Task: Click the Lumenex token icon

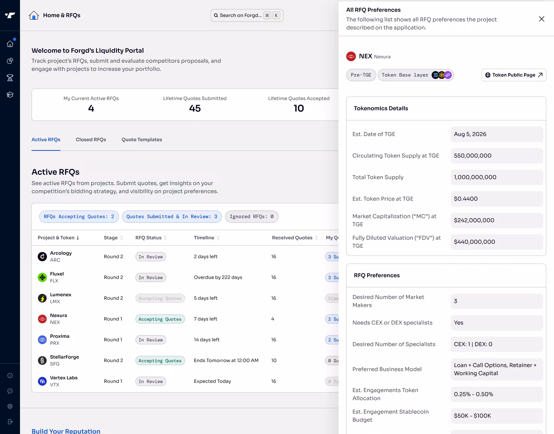Action: coord(42,298)
